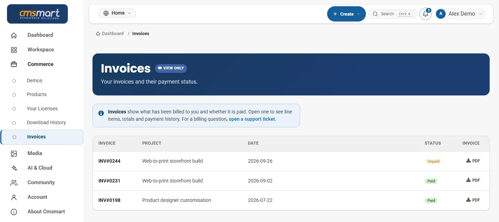Open the Alex Demo user menu chevron
The width and height of the screenshot is (499, 222).
[x=481, y=14]
